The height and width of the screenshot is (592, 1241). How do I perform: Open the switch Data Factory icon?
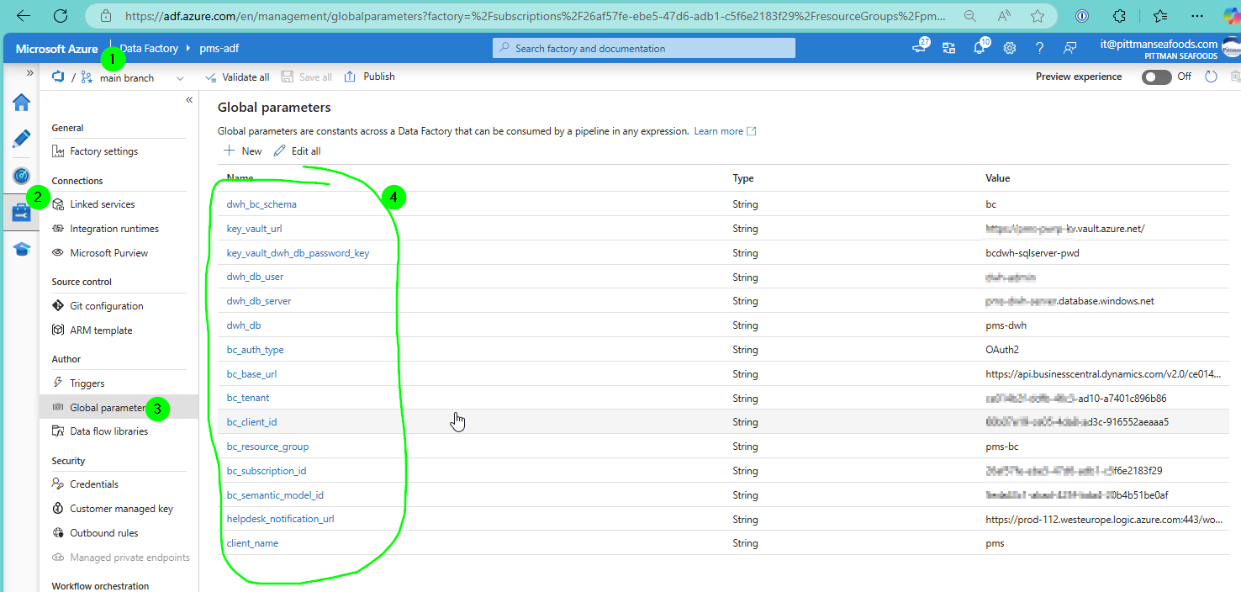tap(949, 48)
